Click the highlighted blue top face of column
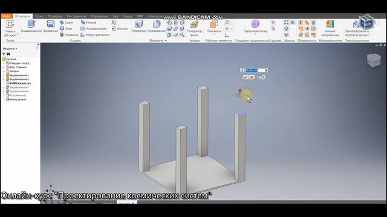This screenshot has width=387, height=217. coord(239,113)
